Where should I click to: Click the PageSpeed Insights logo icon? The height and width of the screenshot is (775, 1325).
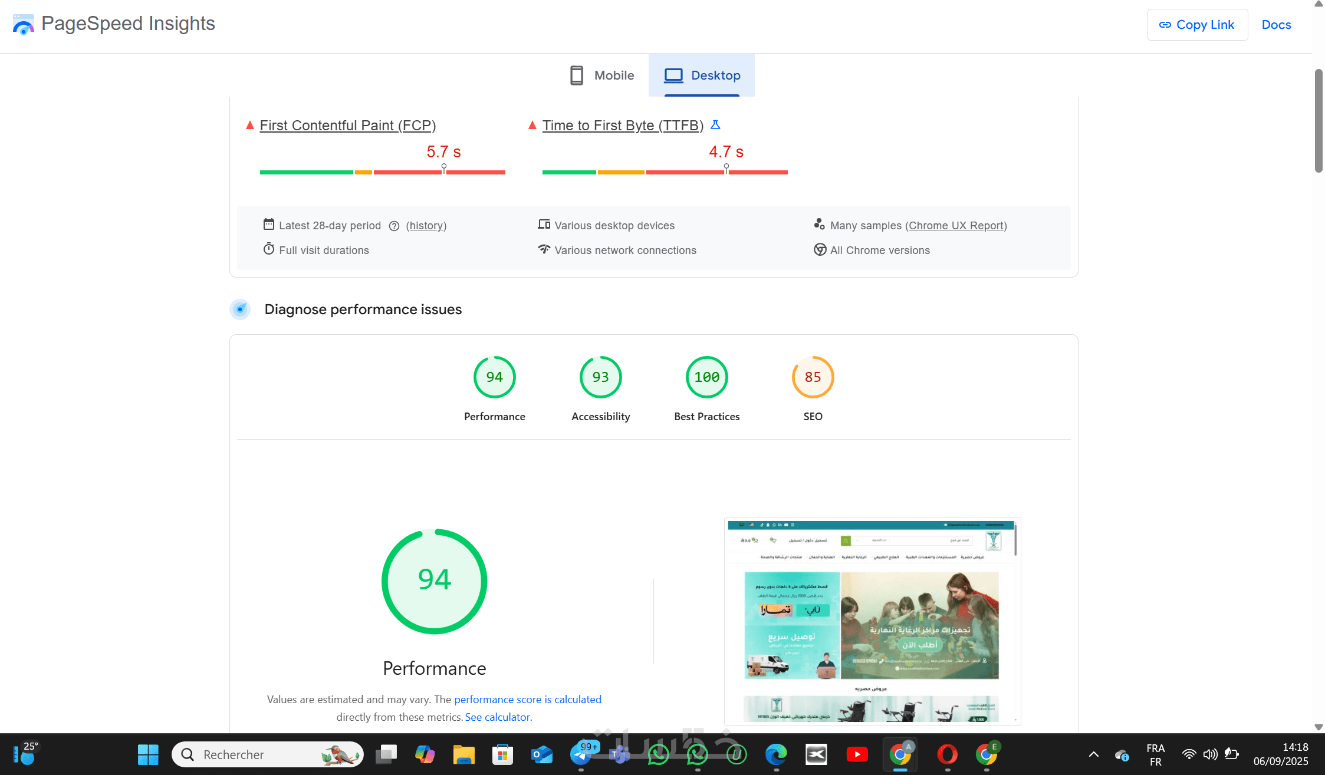23,25
